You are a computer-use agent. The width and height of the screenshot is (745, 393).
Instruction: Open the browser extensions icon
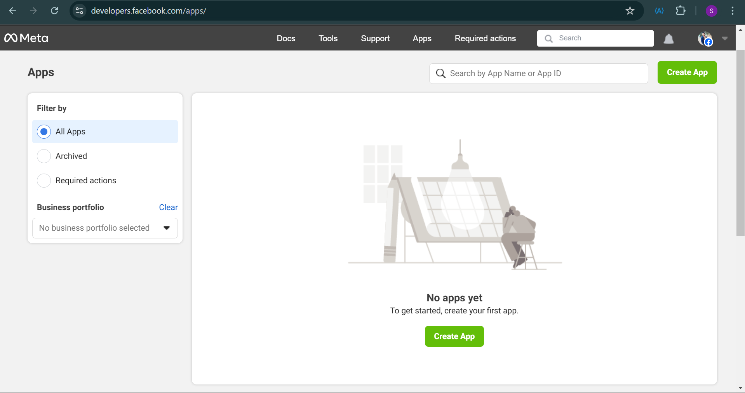point(681,10)
